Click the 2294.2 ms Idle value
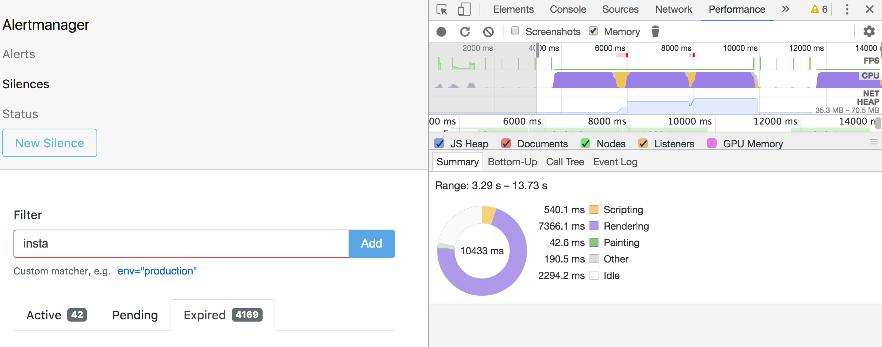Image resolution: width=882 pixels, height=347 pixels. pyautogui.click(x=561, y=276)
